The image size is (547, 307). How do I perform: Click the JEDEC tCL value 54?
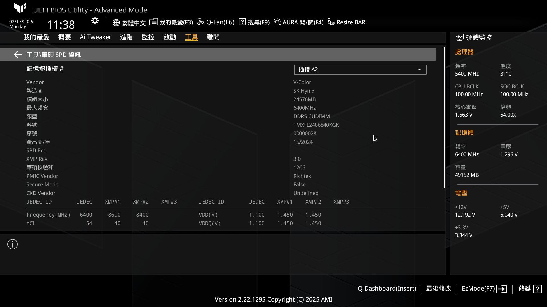coord(89,223)
